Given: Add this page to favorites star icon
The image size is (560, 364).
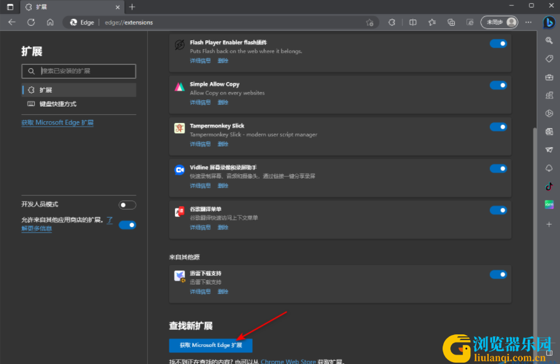Looking at the screenshot, I should (369, 23).
